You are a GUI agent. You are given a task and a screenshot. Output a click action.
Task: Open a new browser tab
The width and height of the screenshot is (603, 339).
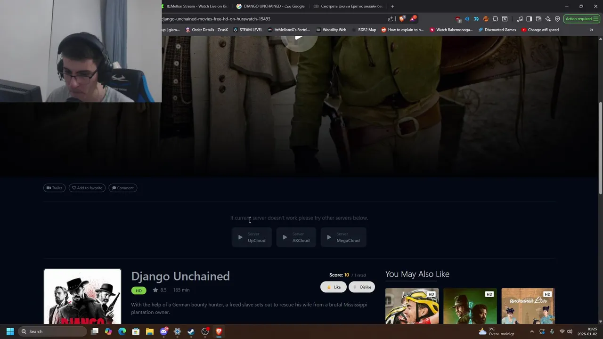tap(392, 6)
